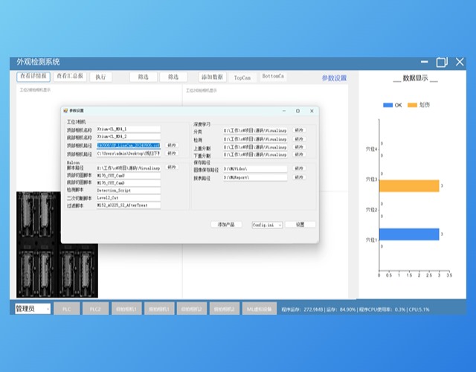
Task: Focus the Level2_Cut script field
Action: click(x=128, y=197)
